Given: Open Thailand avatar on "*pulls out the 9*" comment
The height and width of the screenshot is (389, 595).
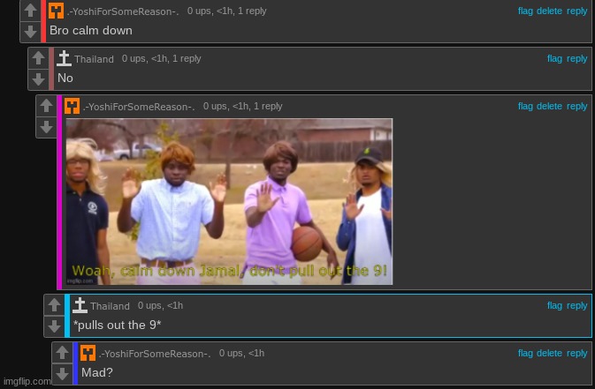Looking at the screenshot, I should pos(80,305).
